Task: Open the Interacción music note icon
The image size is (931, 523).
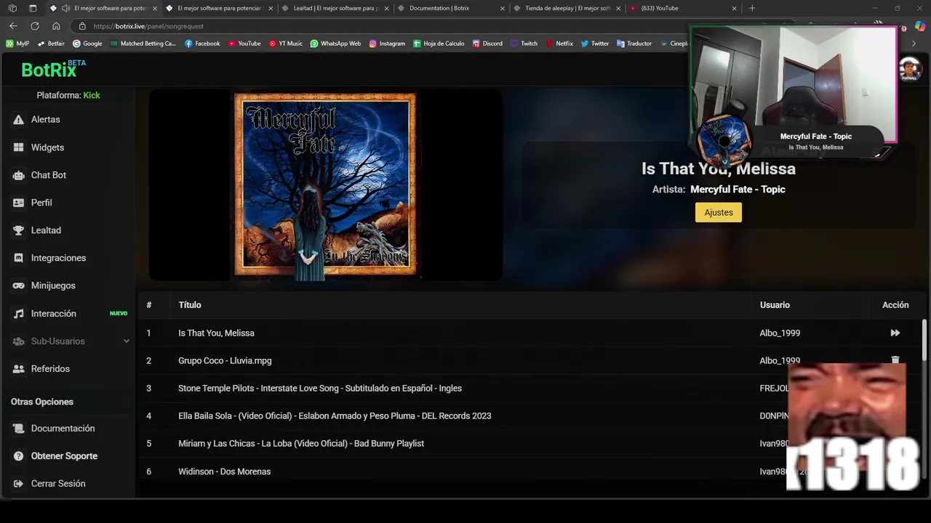Action: [x=18, y=314]
